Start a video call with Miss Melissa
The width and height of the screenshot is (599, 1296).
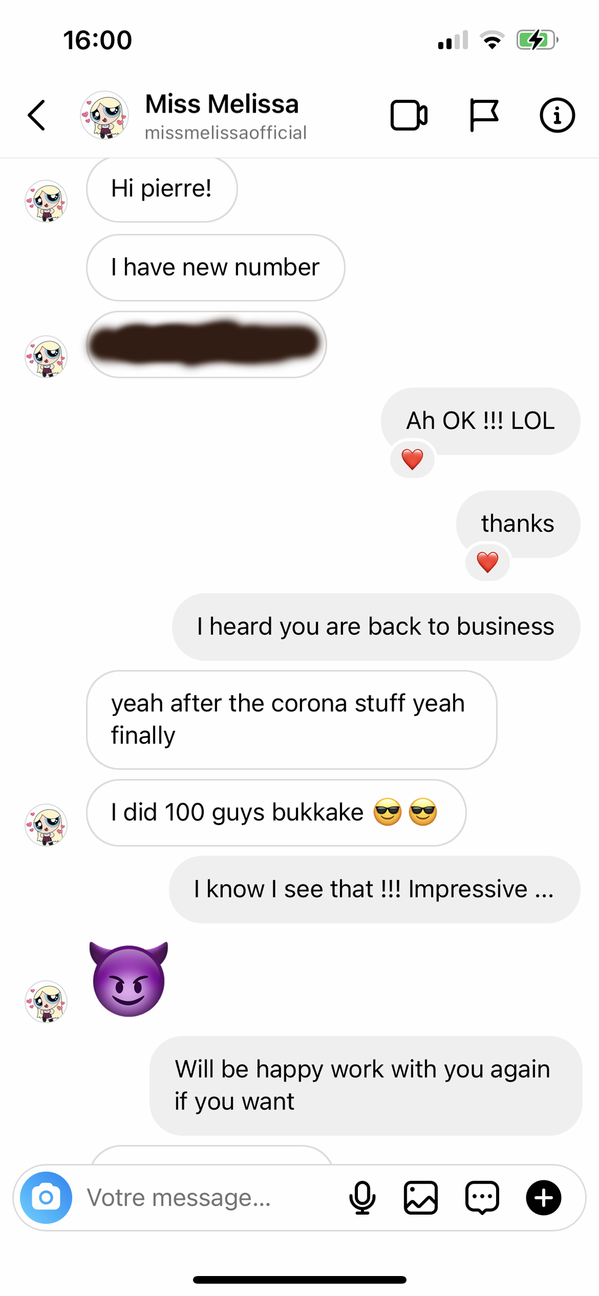tap(409, 116)
